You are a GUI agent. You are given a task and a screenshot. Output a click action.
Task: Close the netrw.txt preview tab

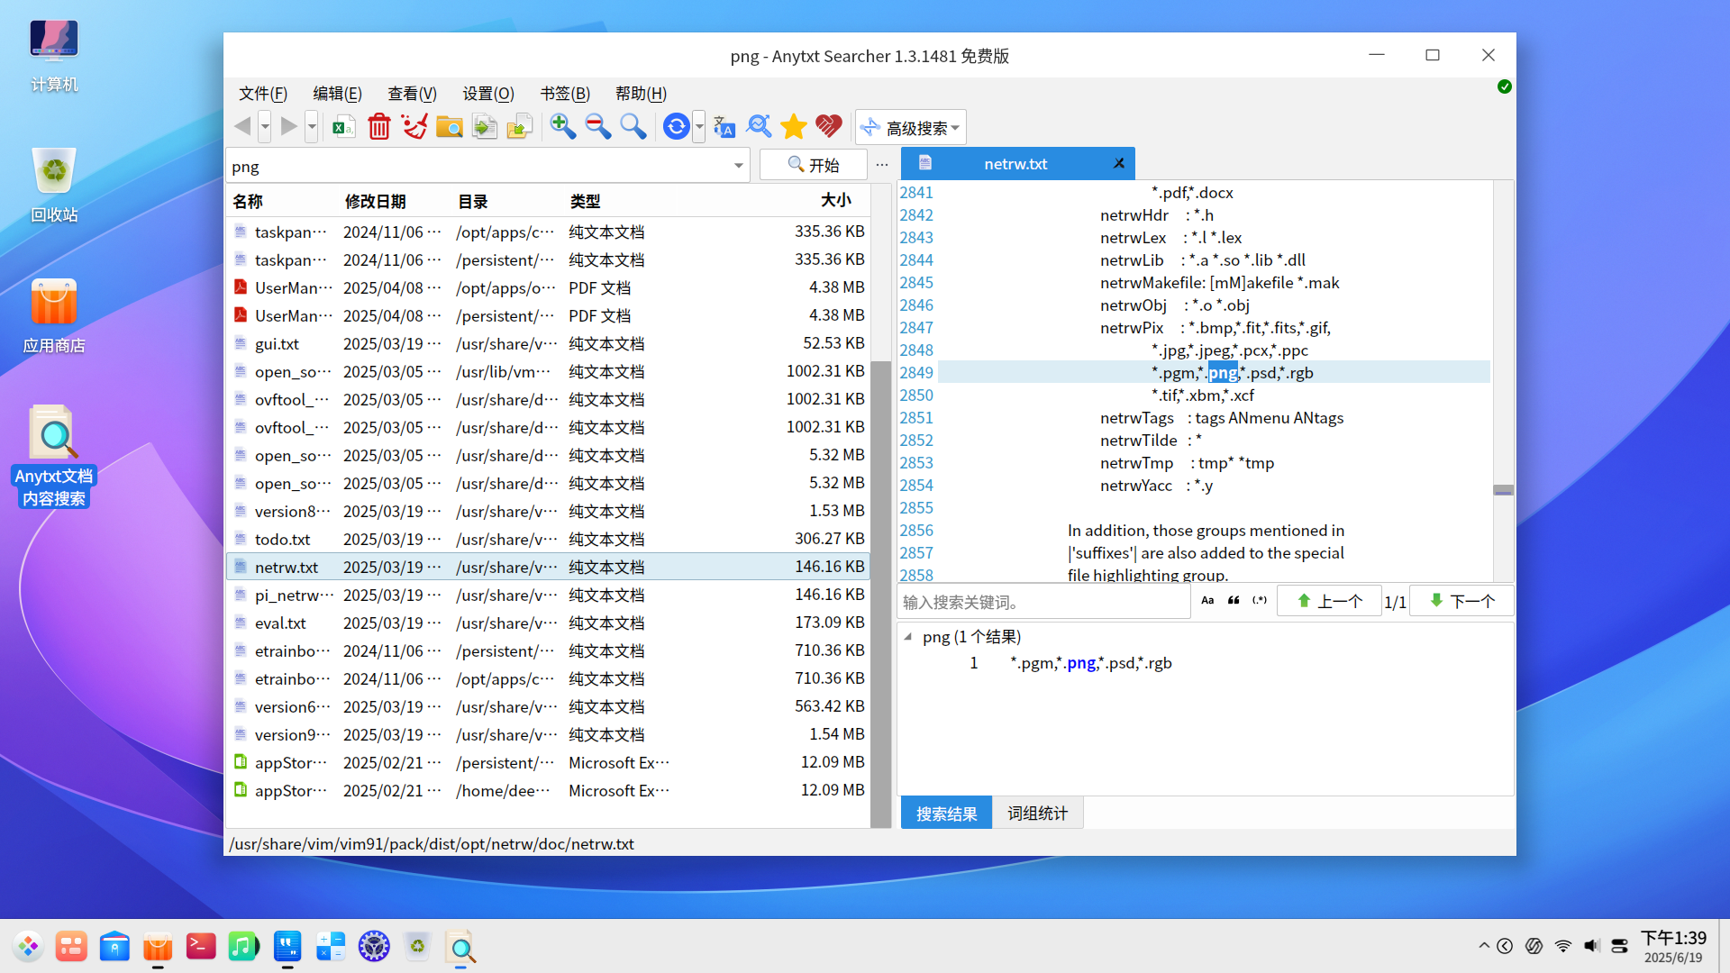pyautogui.click(x=1118, y=164)
